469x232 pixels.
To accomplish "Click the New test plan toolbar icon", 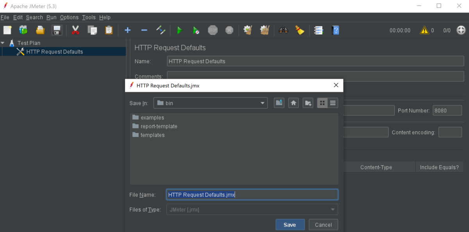I will coord(8,30).
